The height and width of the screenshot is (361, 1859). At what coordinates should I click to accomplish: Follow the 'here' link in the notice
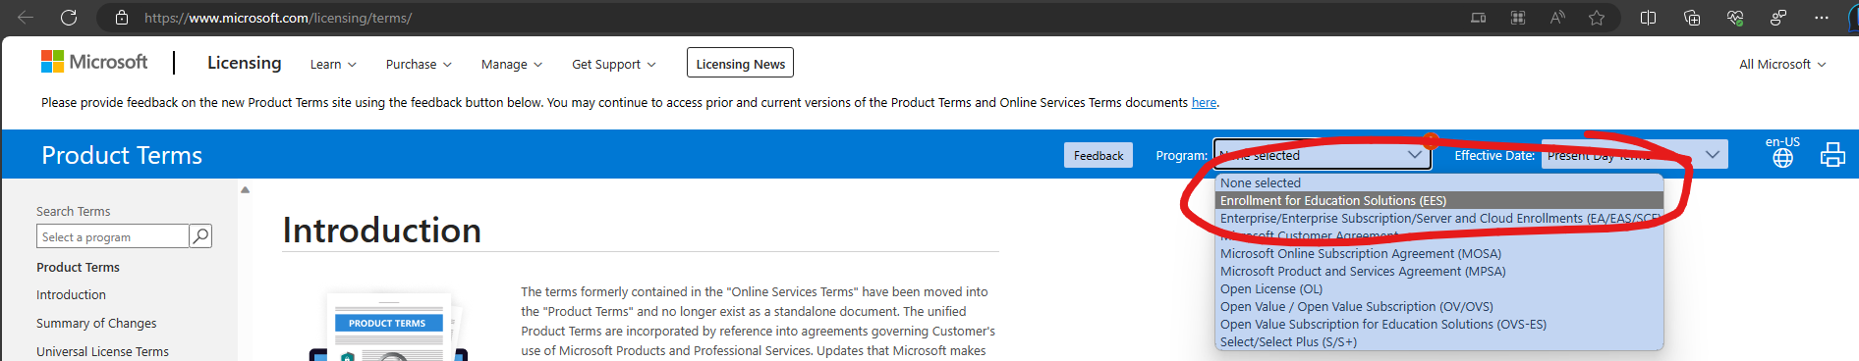click(1204, 102)
